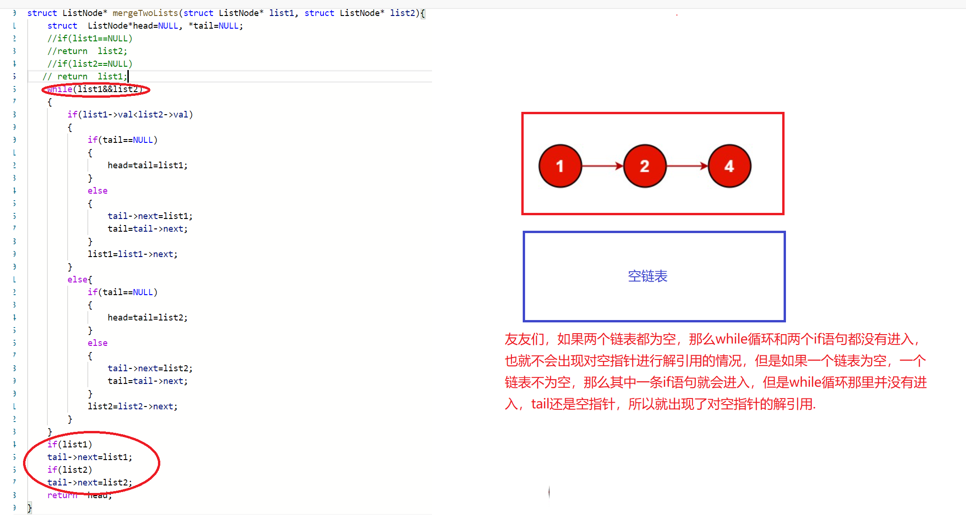Click the commented line //return list2;

click(x=87, y=51)
